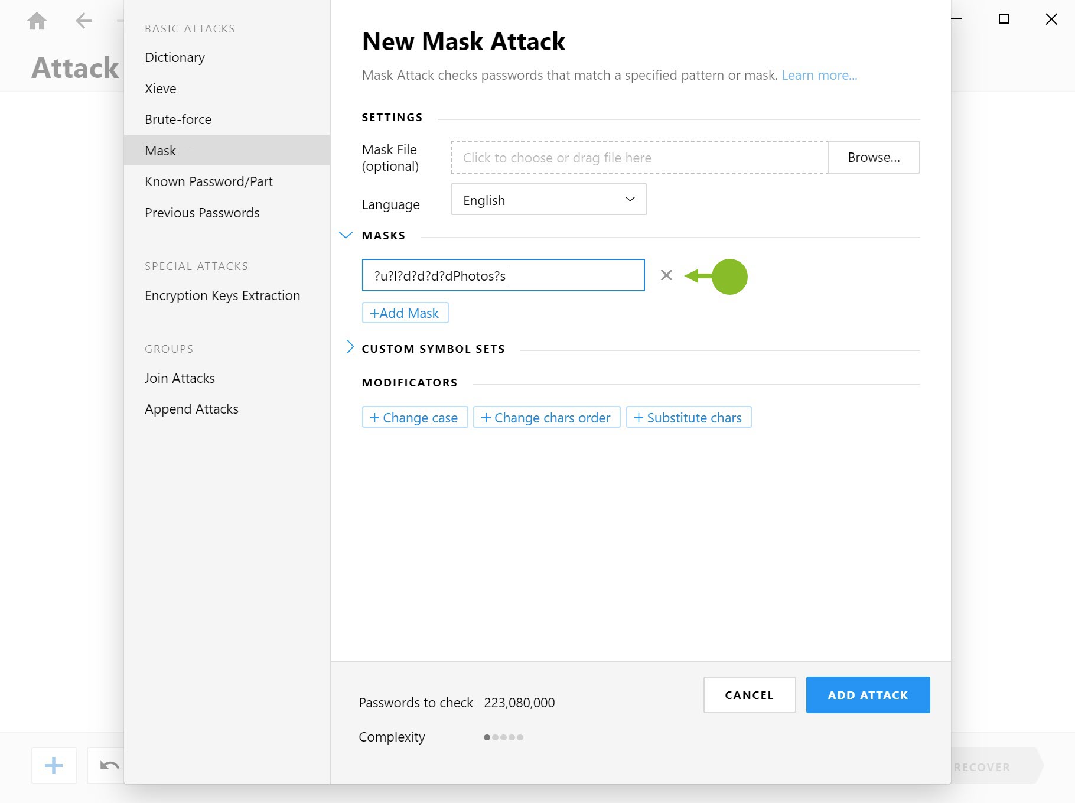Enable the Change chars order modifier
This screenshot has height=803, width=1075.
[x=546, y=417]
